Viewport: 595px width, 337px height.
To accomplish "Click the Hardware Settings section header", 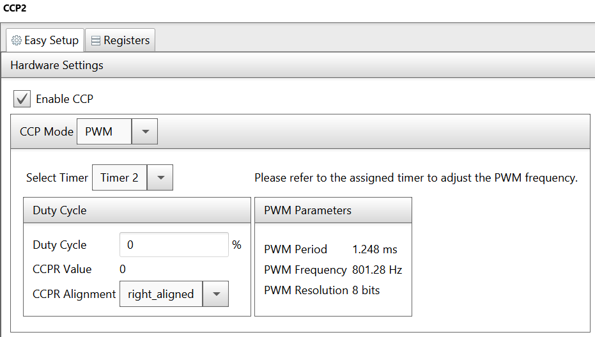I will (298, 65).
